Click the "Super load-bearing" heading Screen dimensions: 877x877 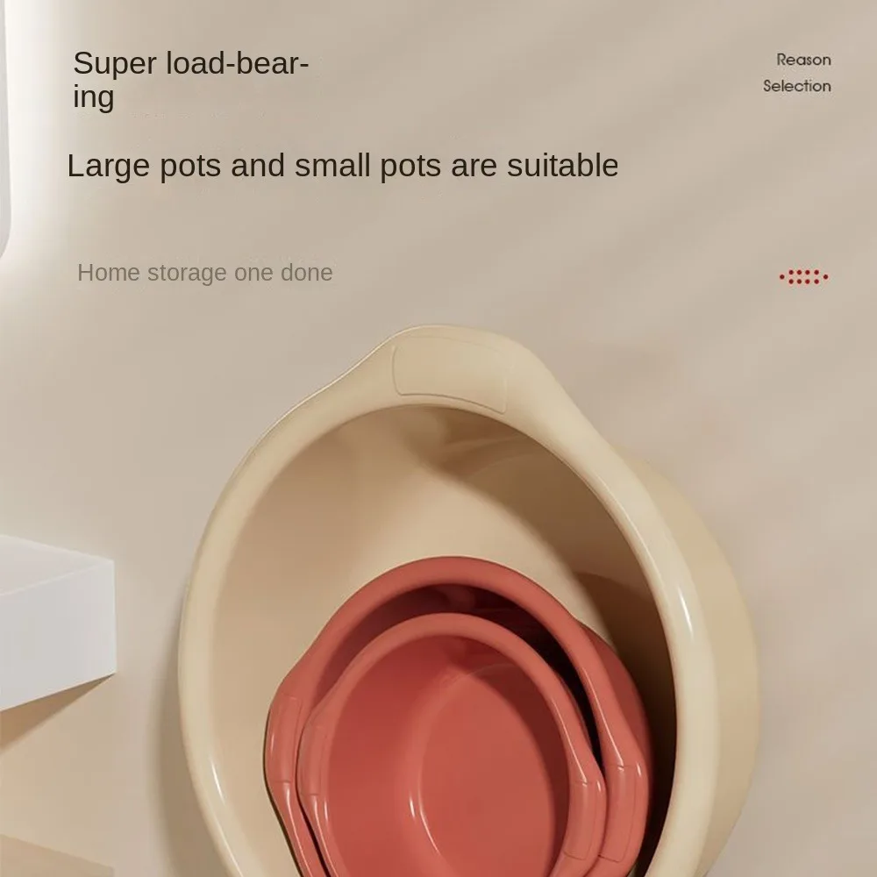point(190,80)
